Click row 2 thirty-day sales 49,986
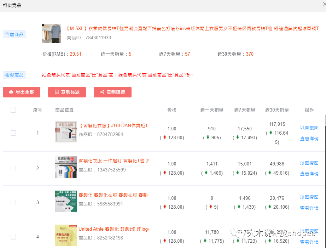326x248 pixels. (277, 164)
